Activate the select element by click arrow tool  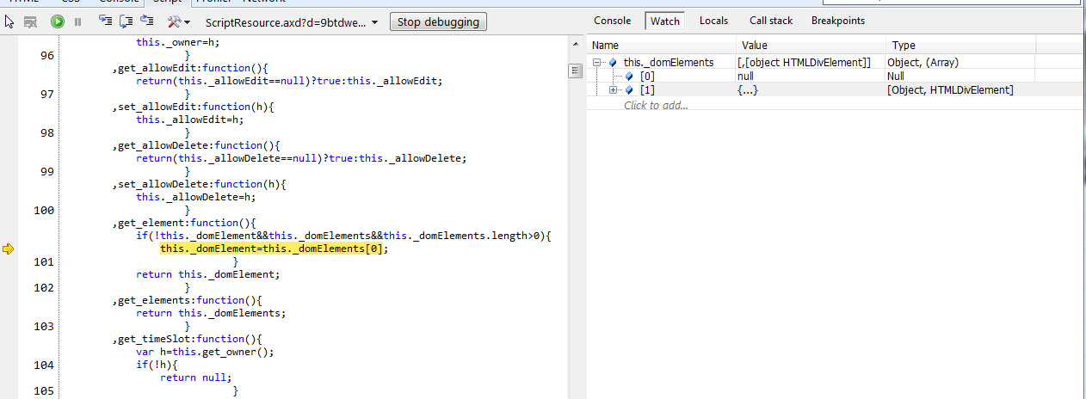pos(10,21)
